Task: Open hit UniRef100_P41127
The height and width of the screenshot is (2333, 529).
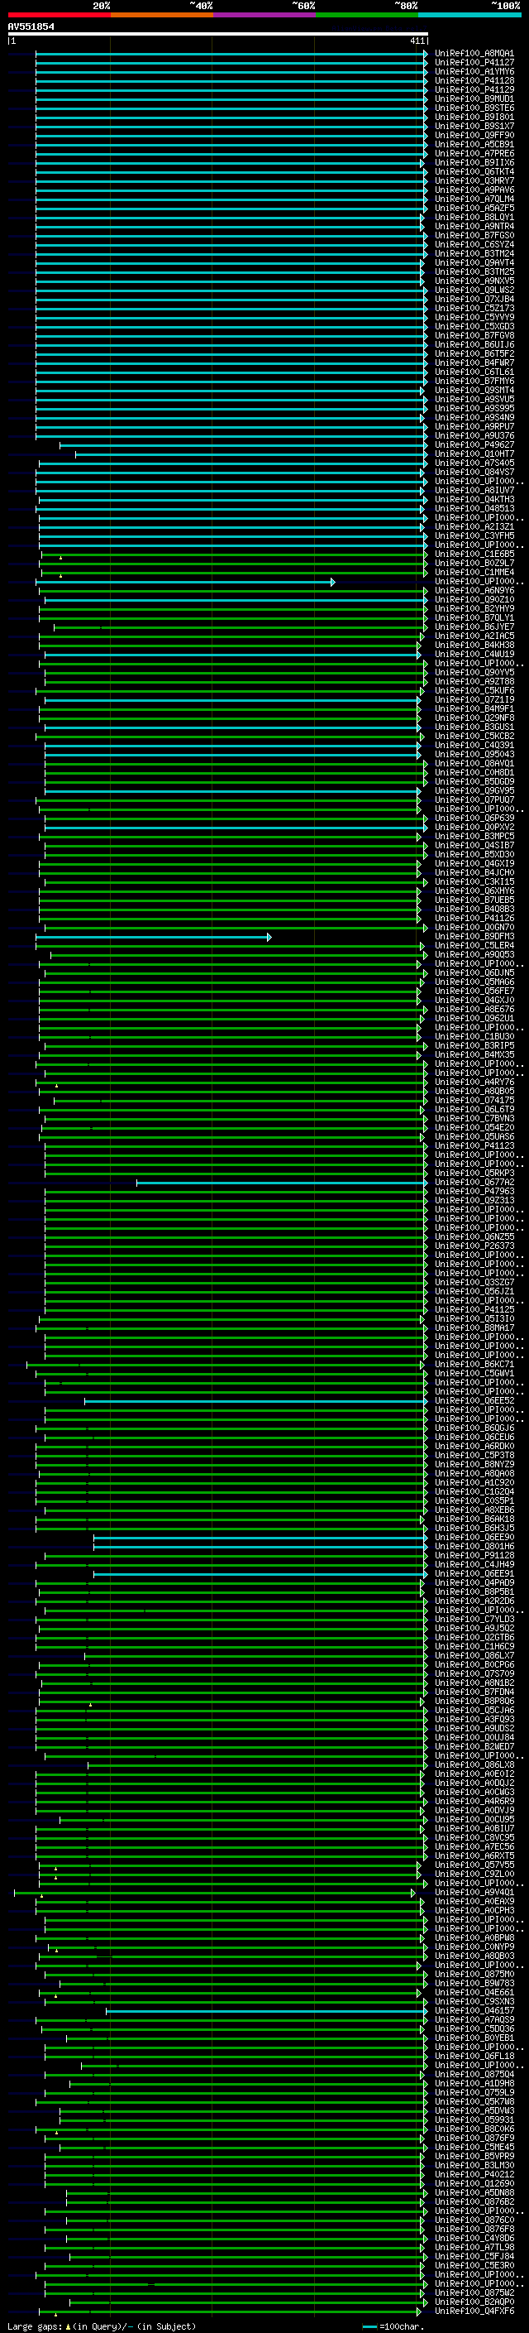Action: (x=474, y=63)
